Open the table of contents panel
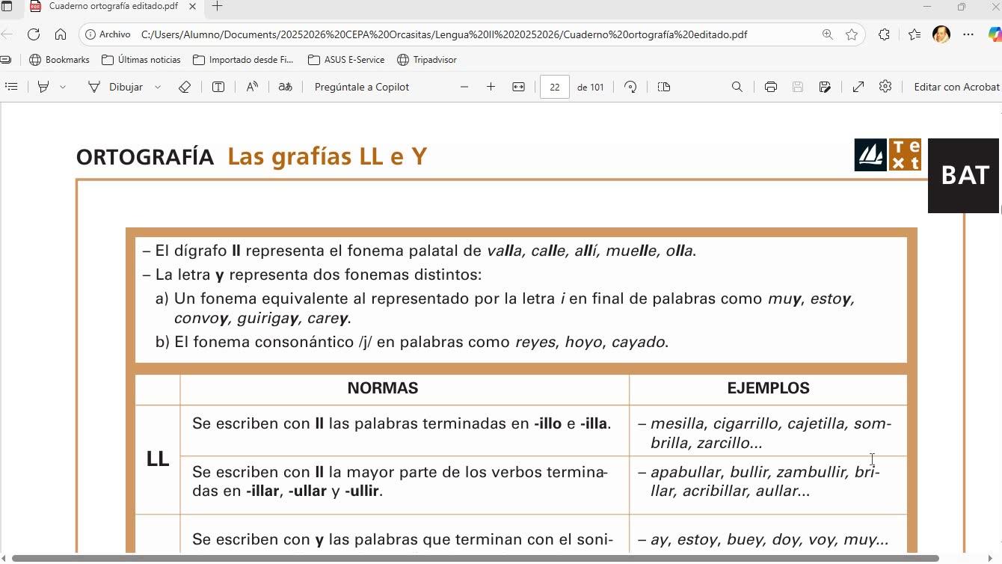This screenshot has width=1002, height=564. 11,87
